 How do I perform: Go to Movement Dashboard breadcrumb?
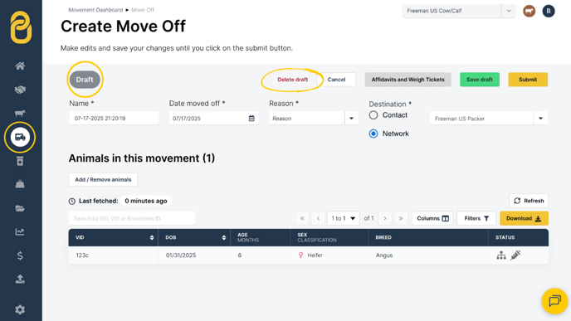pyautogui.click(x=95, y=10)
